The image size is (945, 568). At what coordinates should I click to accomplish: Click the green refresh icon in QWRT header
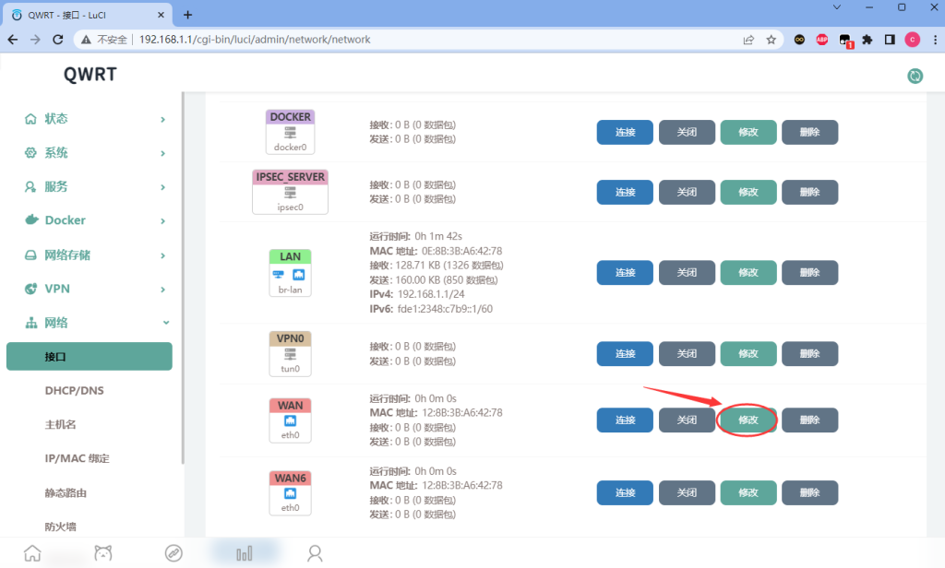click(x=915, y=76)
